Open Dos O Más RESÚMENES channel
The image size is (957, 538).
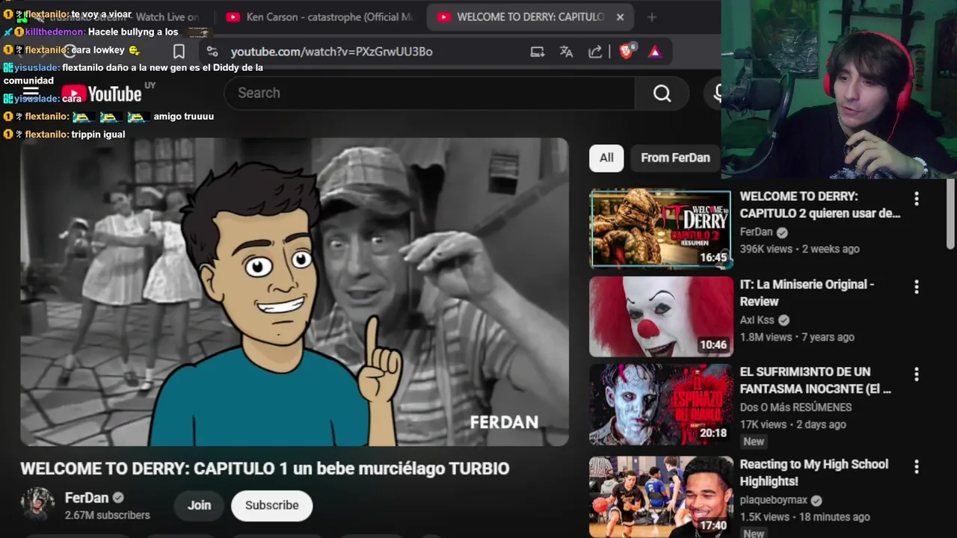(x=796, y=407)
